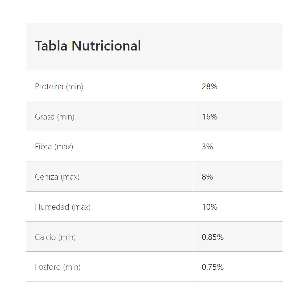The width and height of the screenshot is (308, 308).
Task: Click the 0.85% calcium value
Action: 213,237
